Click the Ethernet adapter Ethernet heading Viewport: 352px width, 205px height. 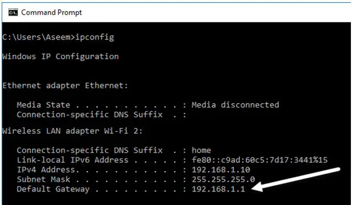(x=65, y=86)
